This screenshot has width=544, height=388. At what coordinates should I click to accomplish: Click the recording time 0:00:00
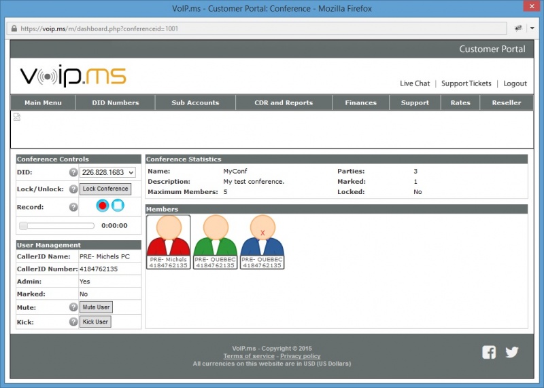tap(114, 226)
